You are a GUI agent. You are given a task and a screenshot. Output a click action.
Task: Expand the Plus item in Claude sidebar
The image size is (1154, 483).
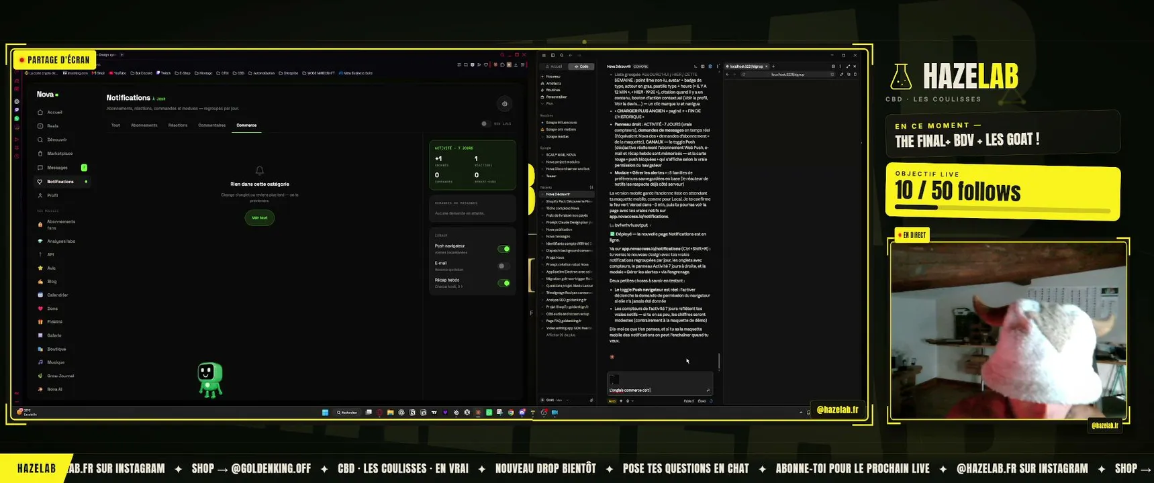(x=549, y=103)
